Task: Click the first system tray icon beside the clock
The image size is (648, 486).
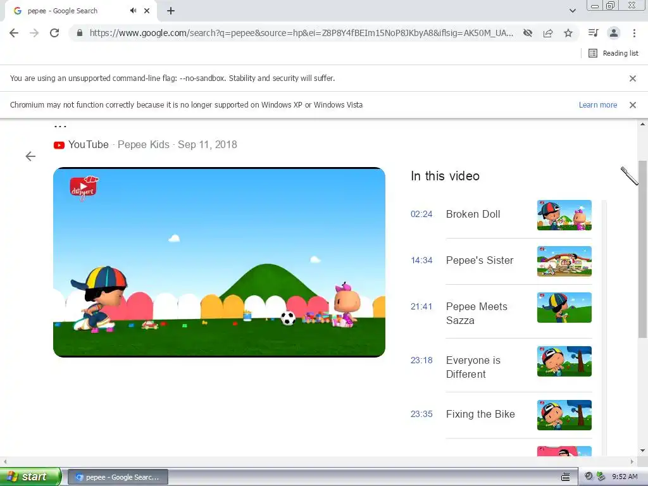Action: point(589,477)
